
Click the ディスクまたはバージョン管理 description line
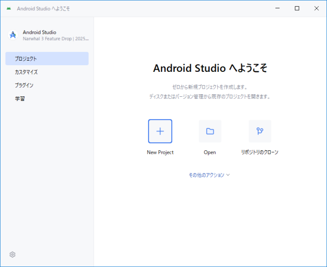210,96
